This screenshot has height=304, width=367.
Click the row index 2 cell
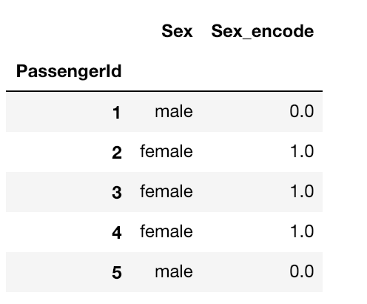pos(117,153)
